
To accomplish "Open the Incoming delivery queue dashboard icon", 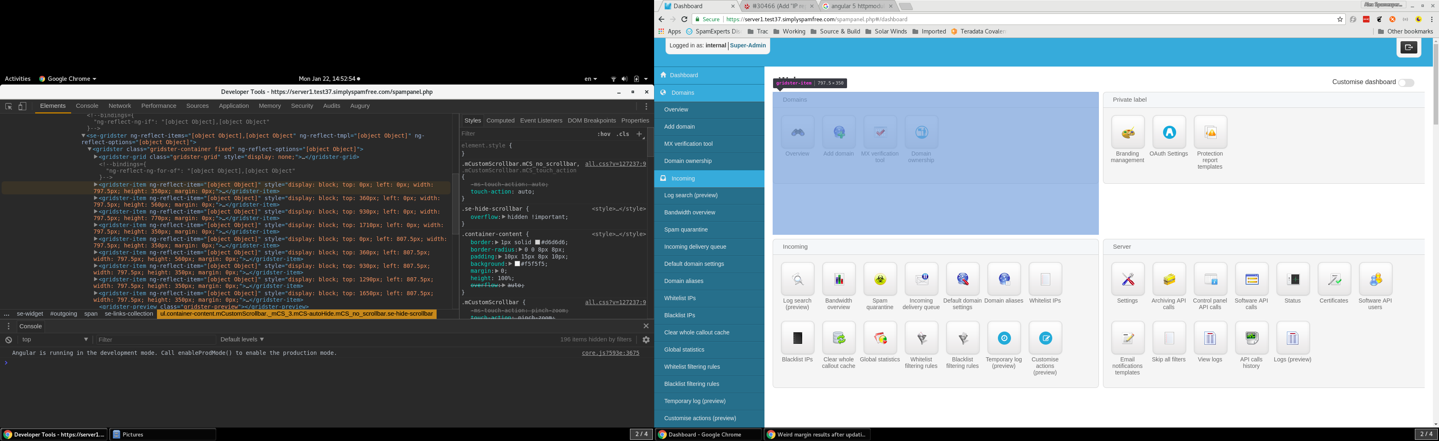I will pos(921,279).
